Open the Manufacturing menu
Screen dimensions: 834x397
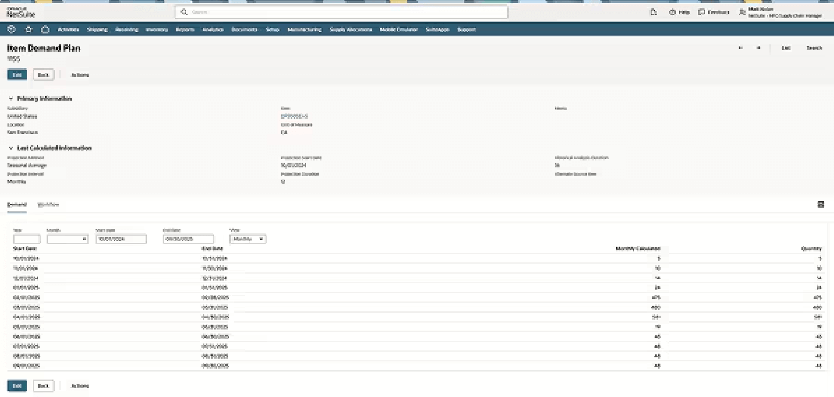coord(304,29)
